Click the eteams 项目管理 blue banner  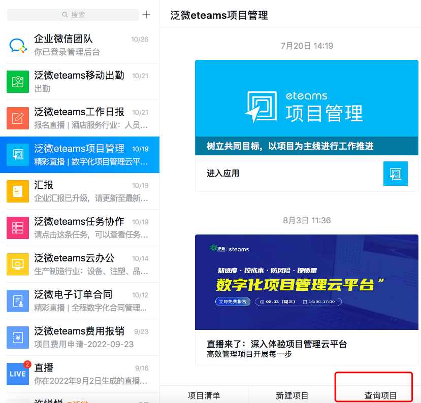(306, 107)
